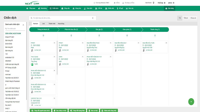The height and width of the screenshot is (112, 200).
Task: Select the 'Tất cả' filter toggle
Action: coord(185,18)
